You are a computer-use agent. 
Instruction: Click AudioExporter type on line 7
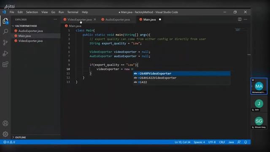101,56
